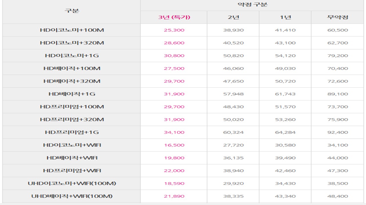Click the UHD베이직+WIFI(100M) row label

click(72, 196)
